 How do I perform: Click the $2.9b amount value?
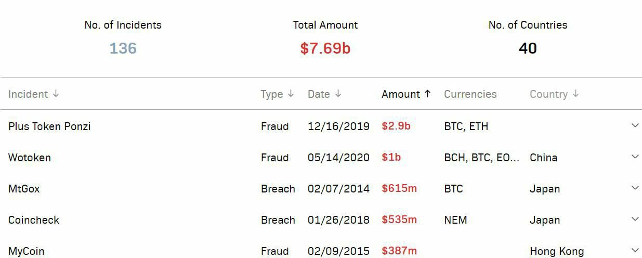point(396,126)
